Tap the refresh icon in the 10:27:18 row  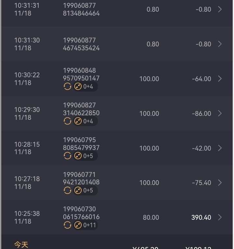coord(67,190)
